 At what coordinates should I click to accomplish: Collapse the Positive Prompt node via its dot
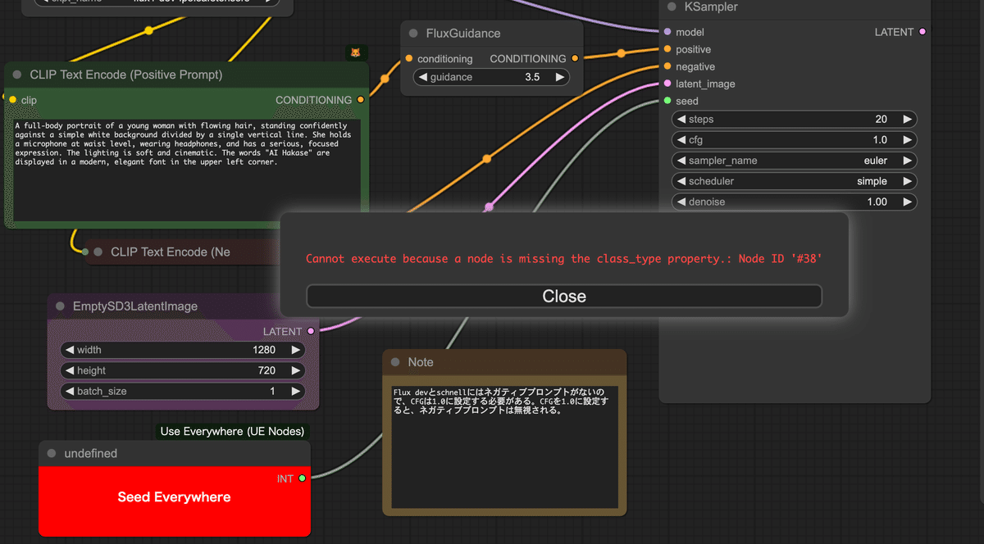(17, 75)
